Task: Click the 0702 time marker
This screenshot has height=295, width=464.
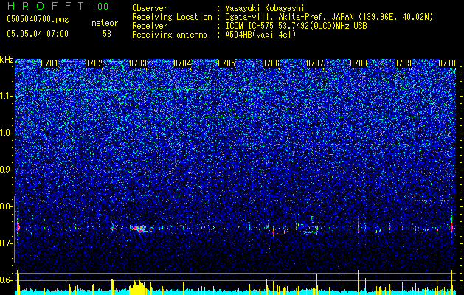Action: tap(94, 63)
